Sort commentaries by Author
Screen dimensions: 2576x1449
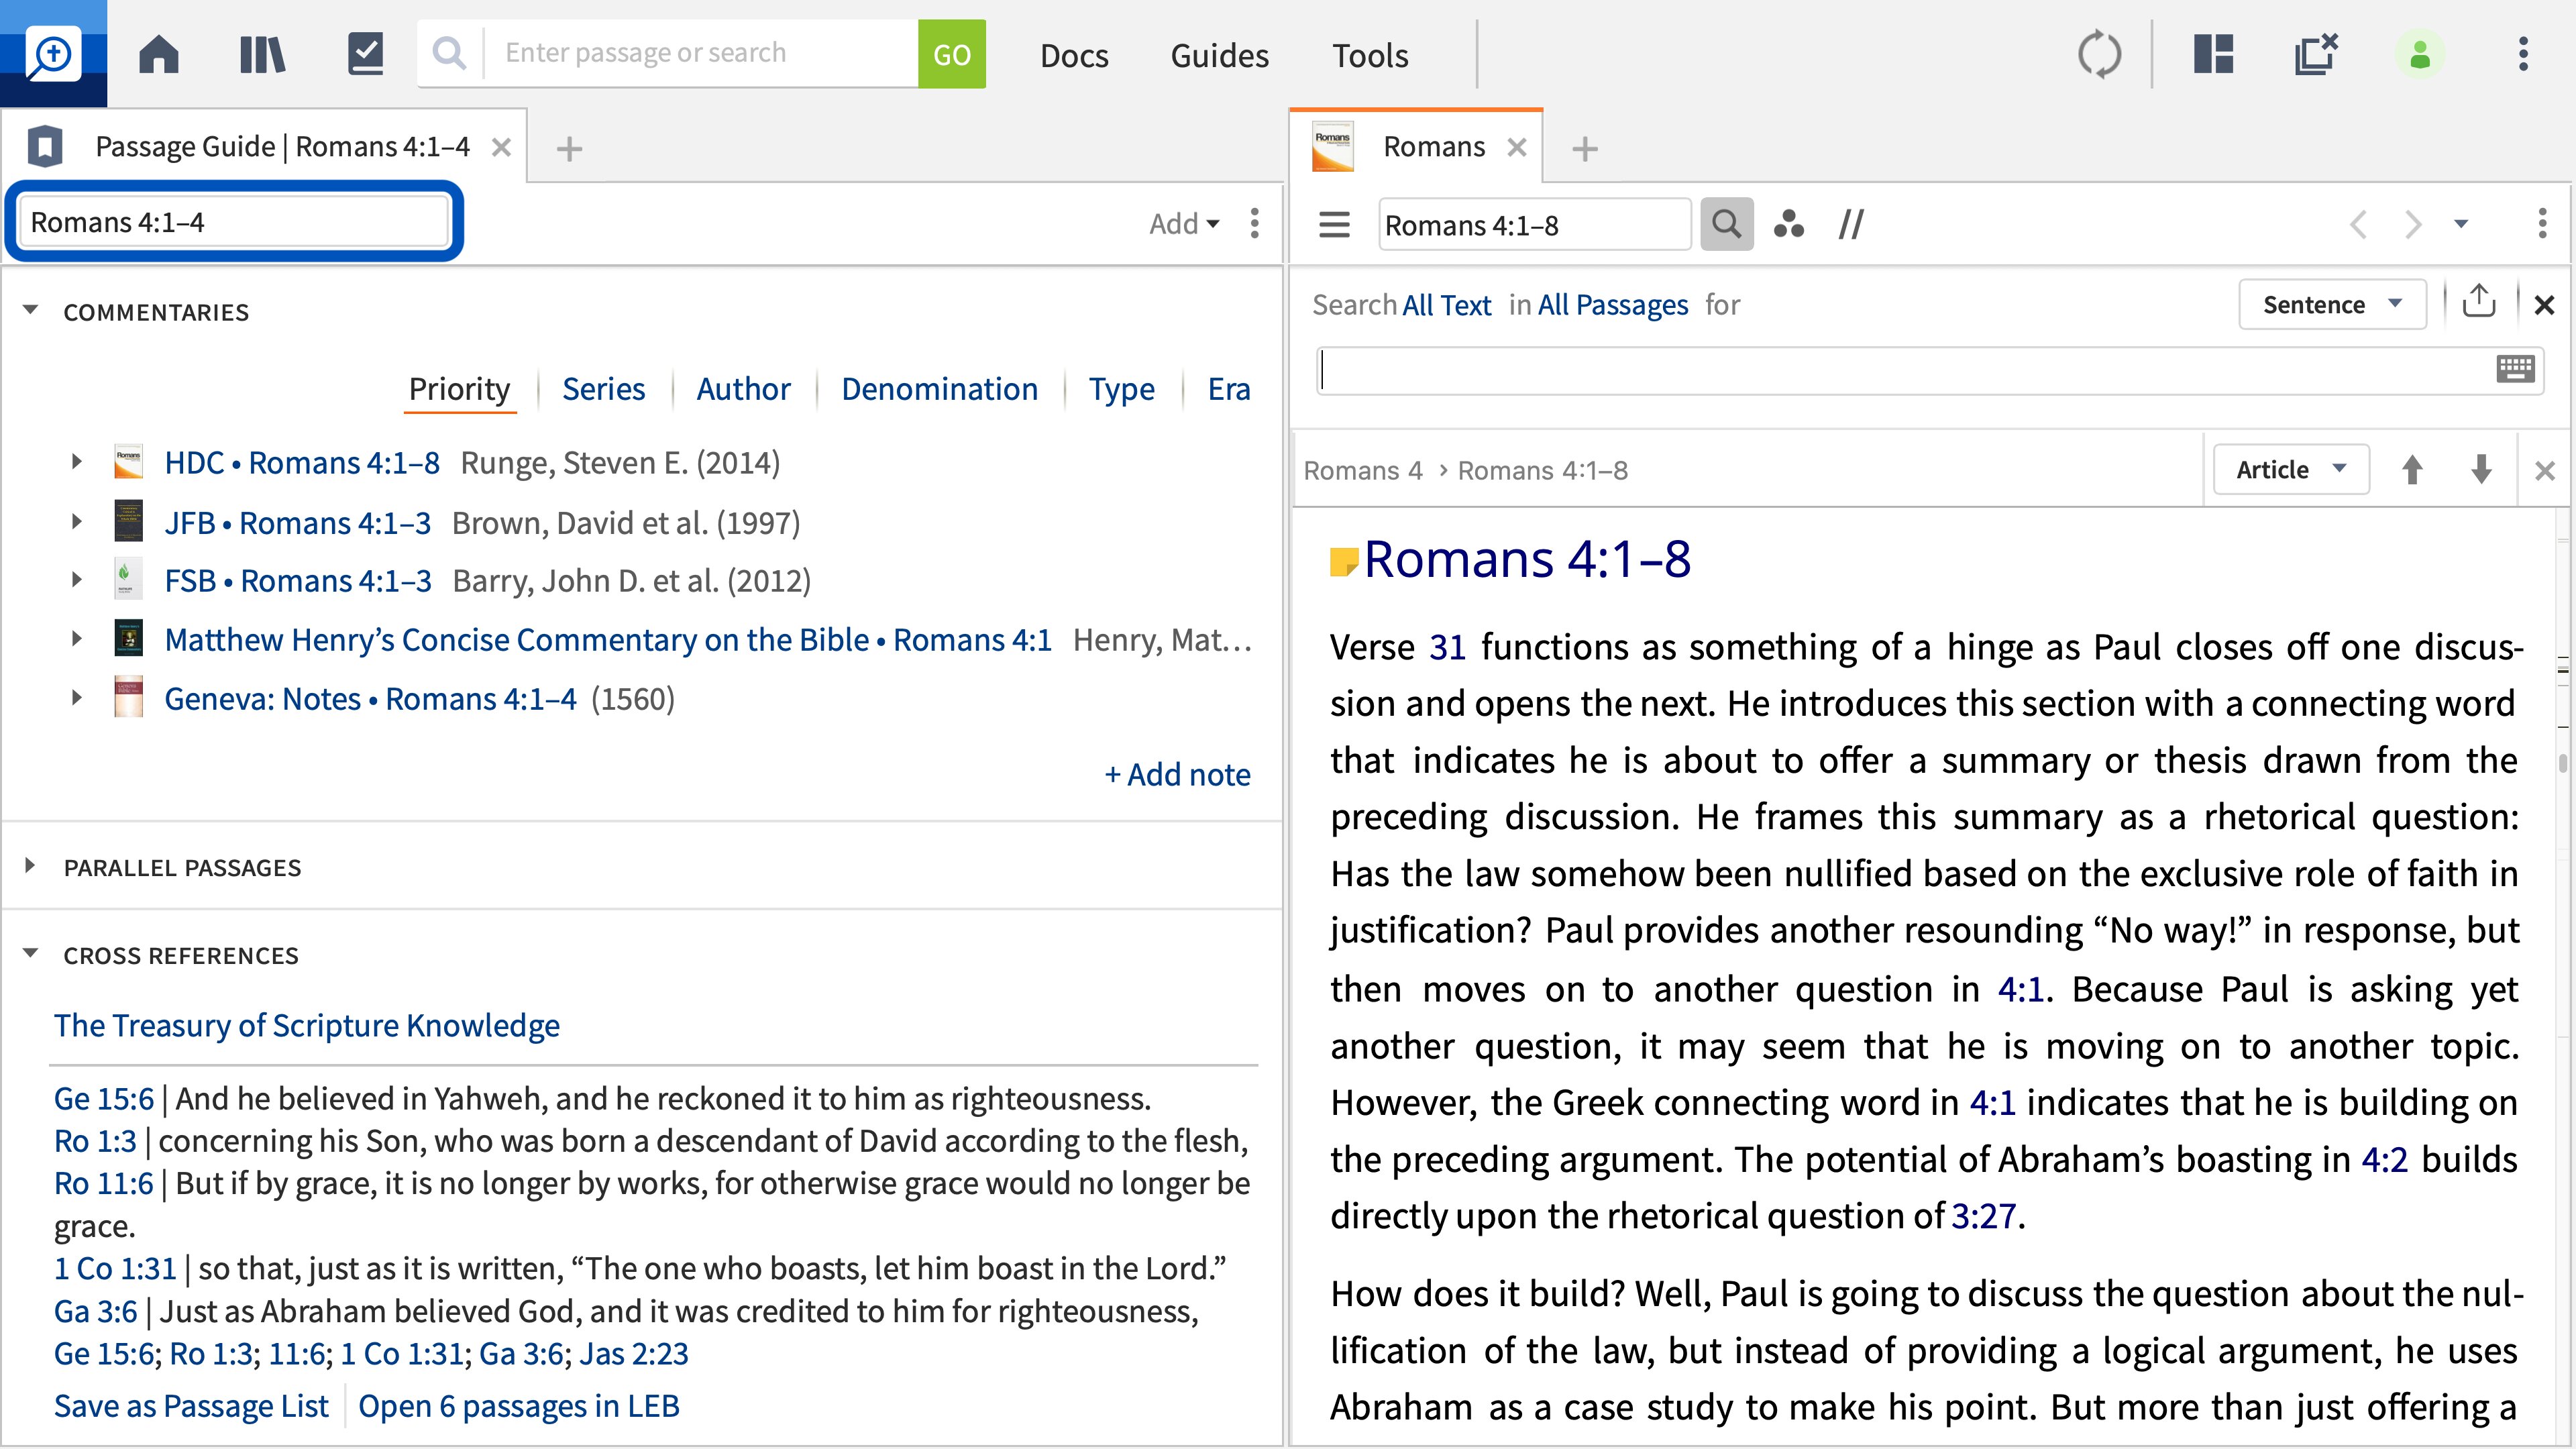coord(743,389)
